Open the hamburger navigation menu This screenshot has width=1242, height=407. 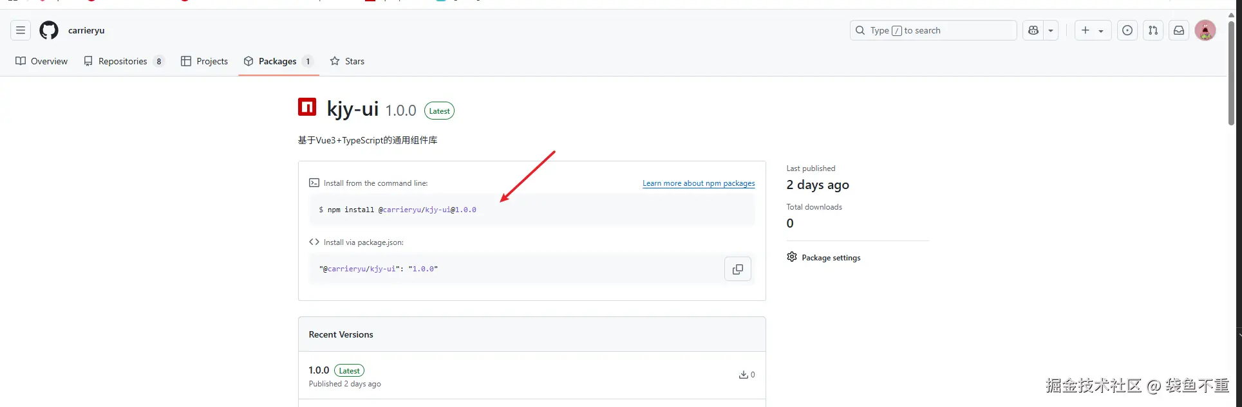(x=21, y=30)
